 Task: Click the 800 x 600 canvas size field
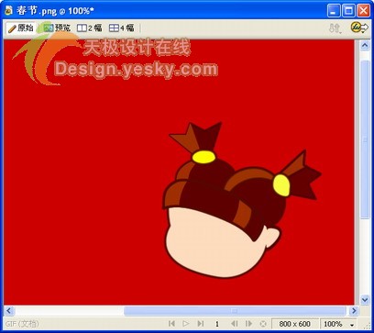[295, 324]
